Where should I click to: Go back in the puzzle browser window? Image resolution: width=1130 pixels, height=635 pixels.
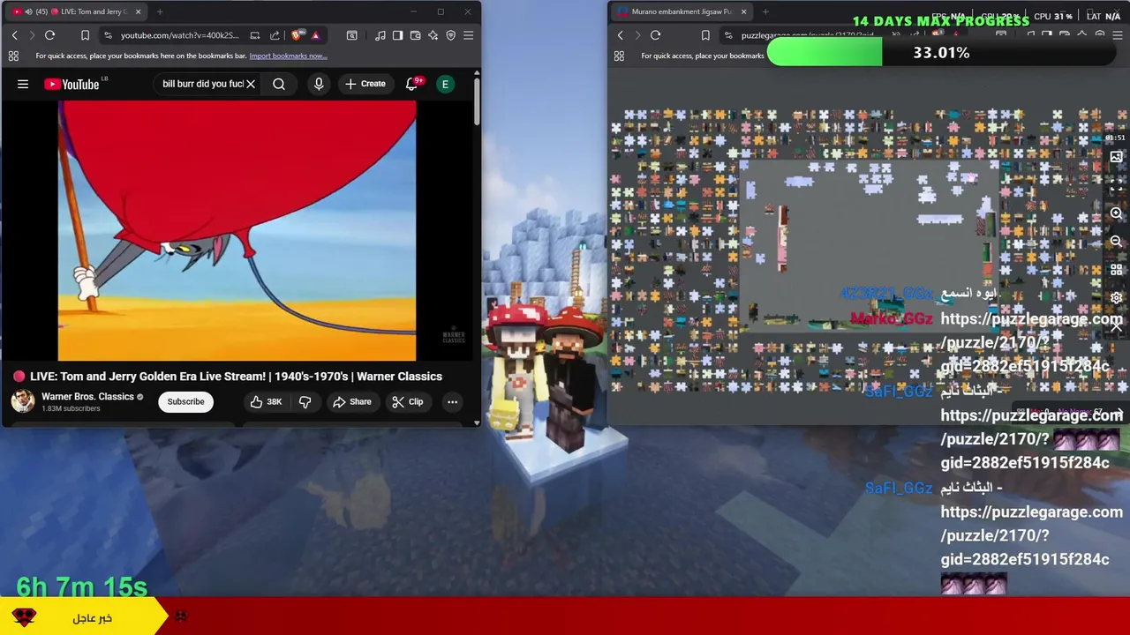620,35
